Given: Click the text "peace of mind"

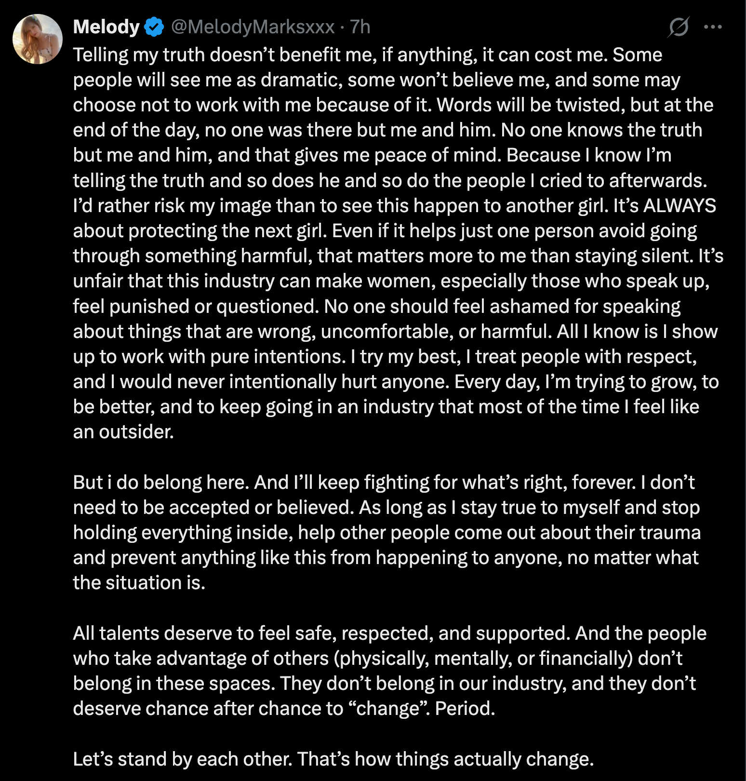Looking at the screenshot, I should (438, 155).
